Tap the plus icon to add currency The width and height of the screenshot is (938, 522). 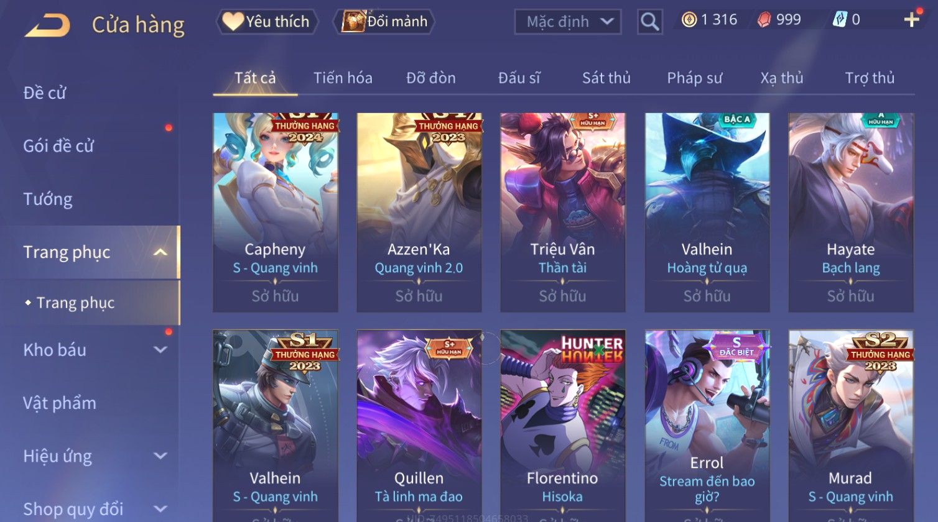(x=911, y=20)
